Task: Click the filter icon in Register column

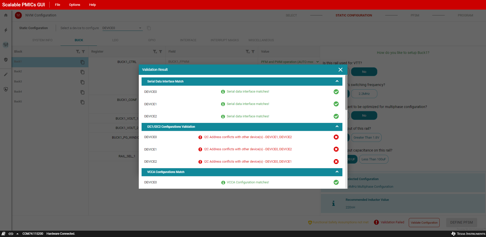Action: (161, 52)
